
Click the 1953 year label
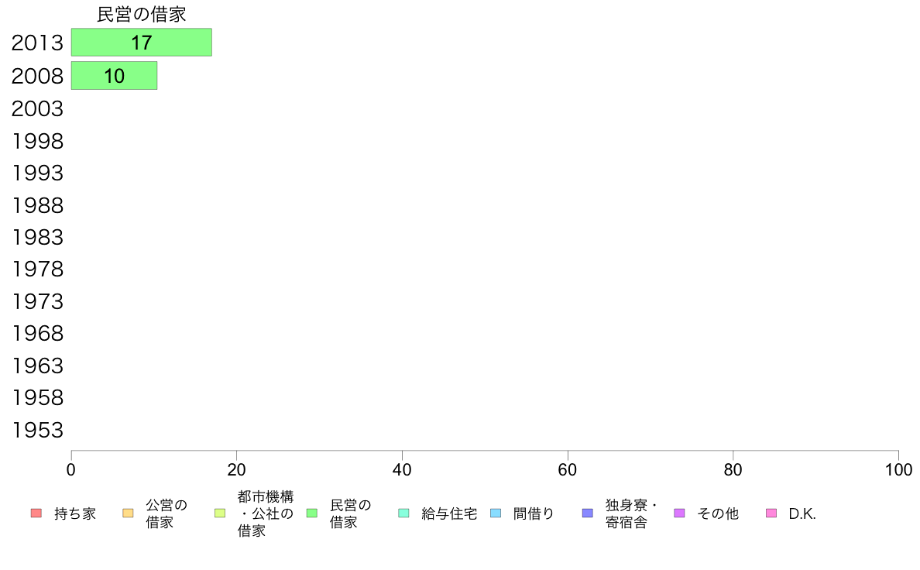click(37, 431)
